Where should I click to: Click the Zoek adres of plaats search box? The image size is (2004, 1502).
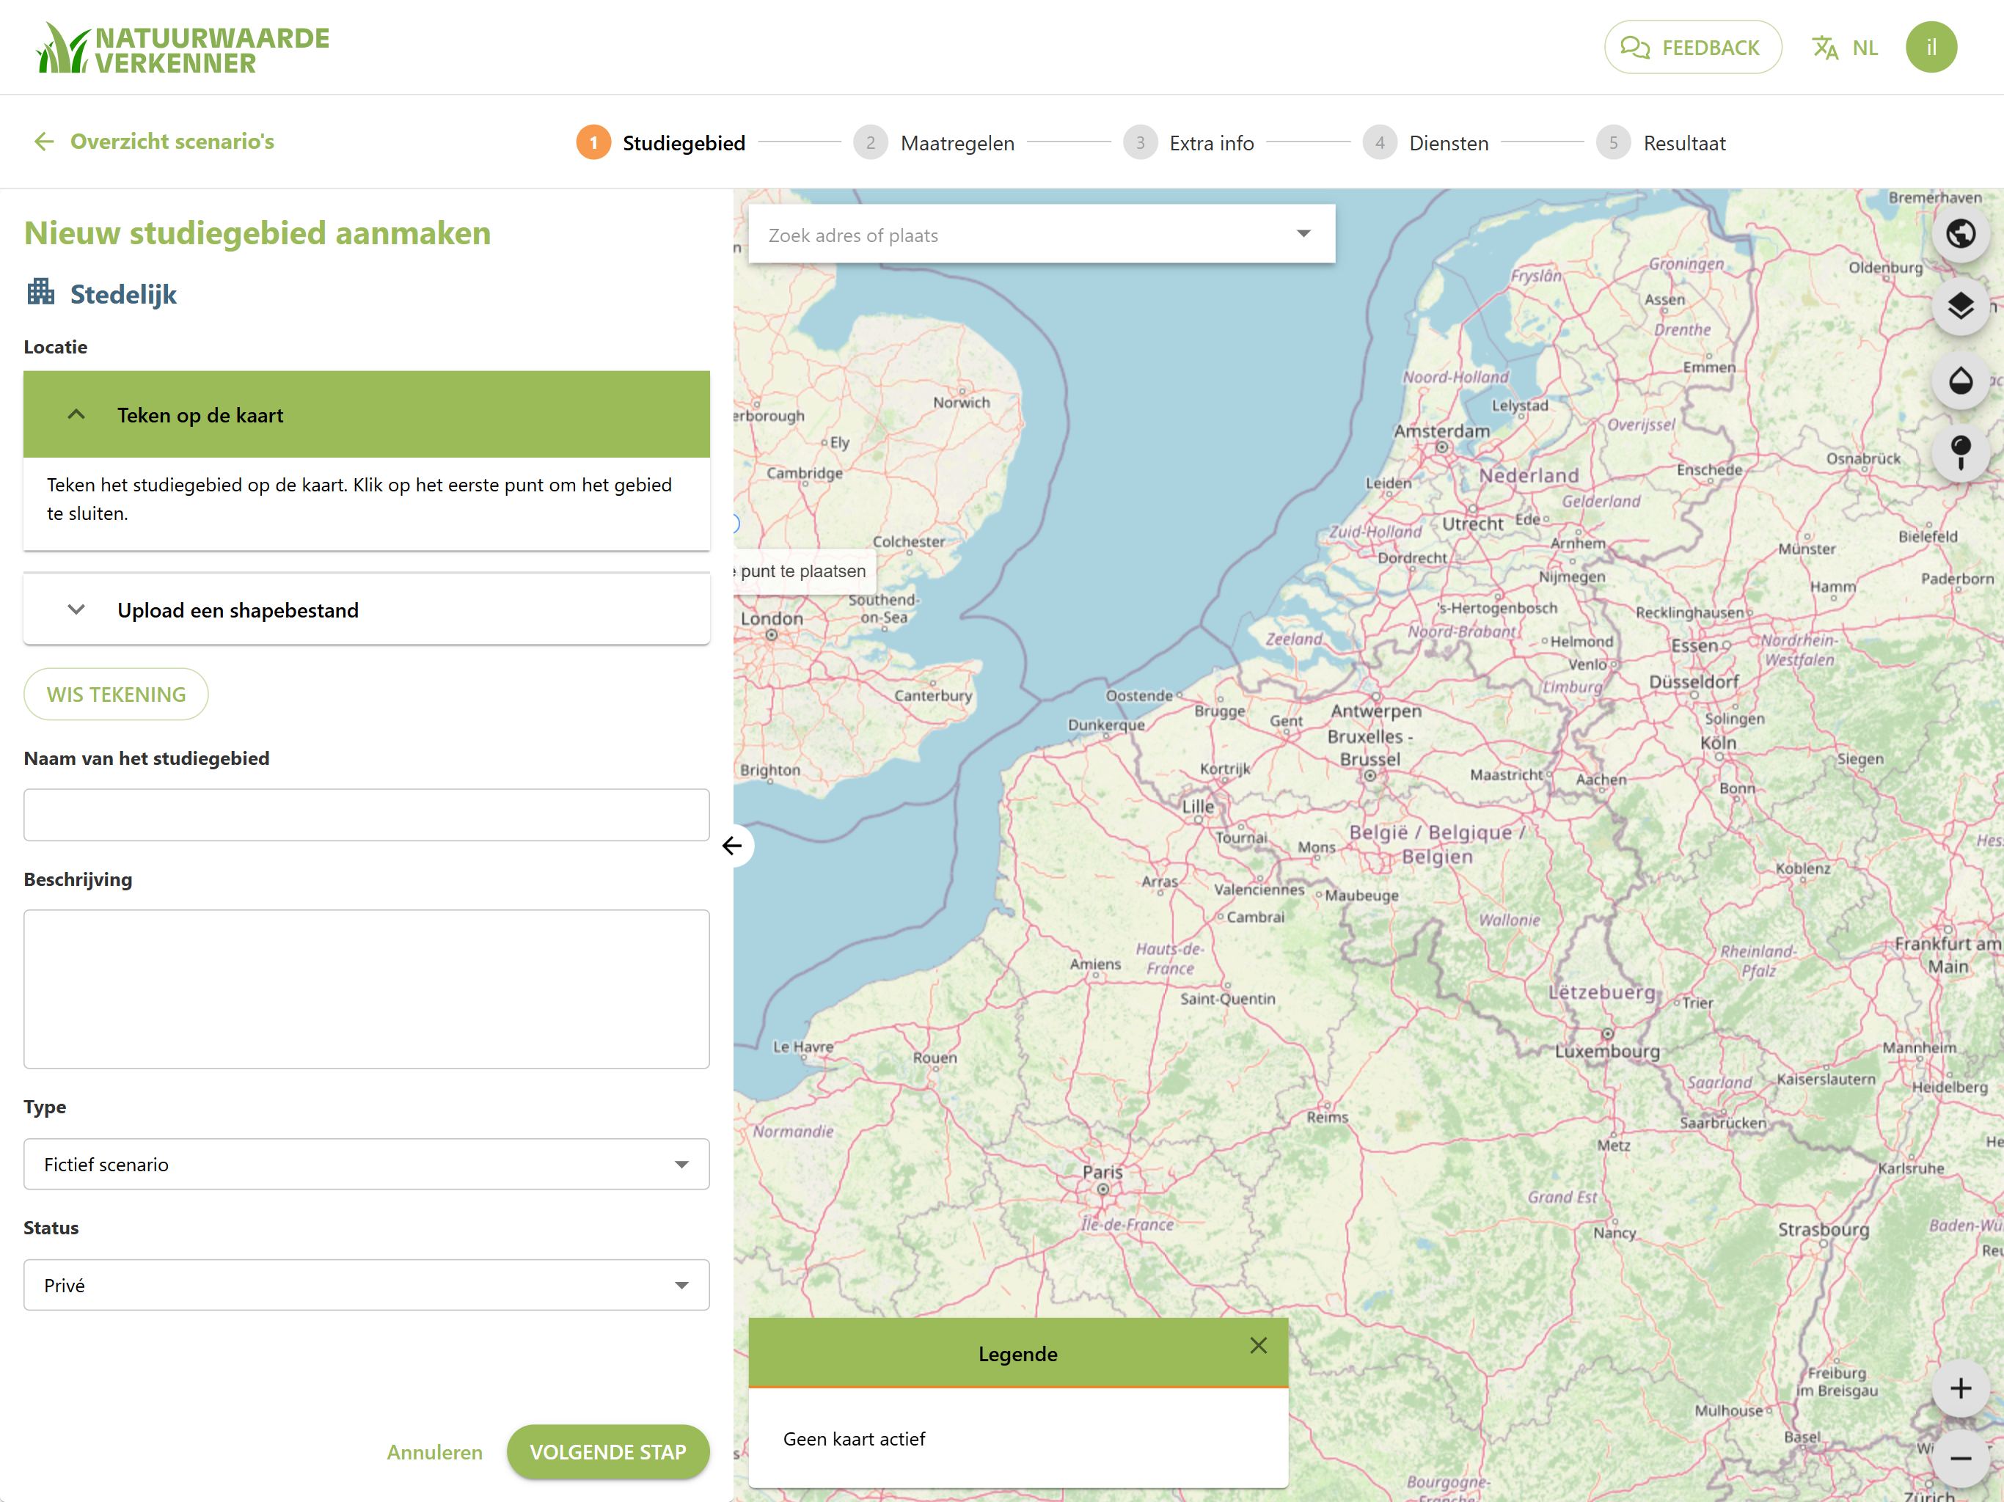pyautogui.click(x=1041, y=235)
